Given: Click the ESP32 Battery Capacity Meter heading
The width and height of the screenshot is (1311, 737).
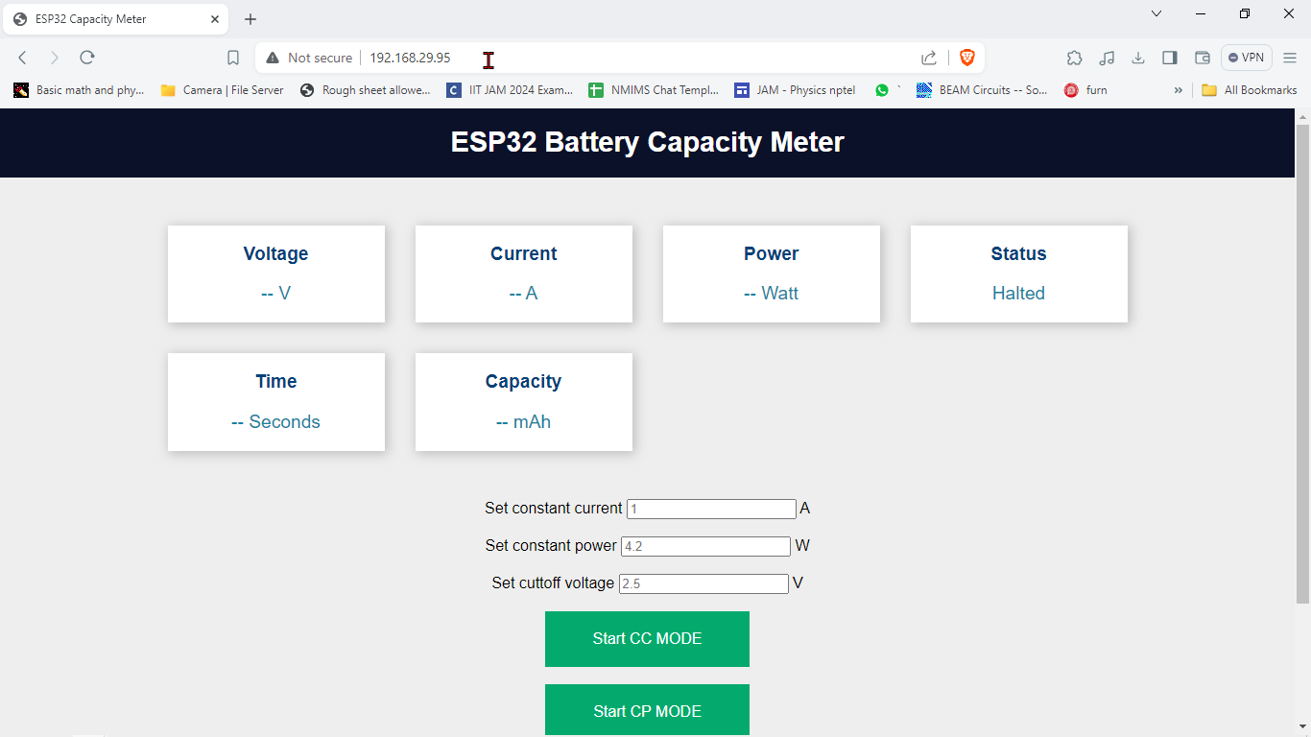Looking at the screenshot, I should (x=648, y=142).
